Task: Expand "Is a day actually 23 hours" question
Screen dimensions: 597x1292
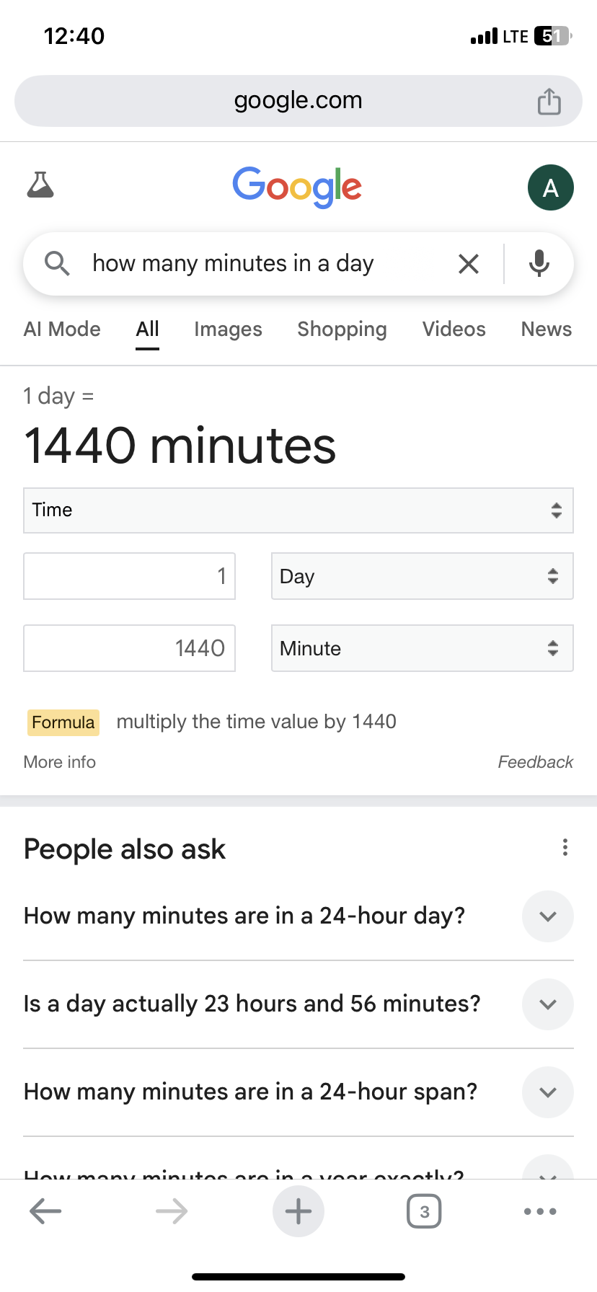Action: 547,1004
